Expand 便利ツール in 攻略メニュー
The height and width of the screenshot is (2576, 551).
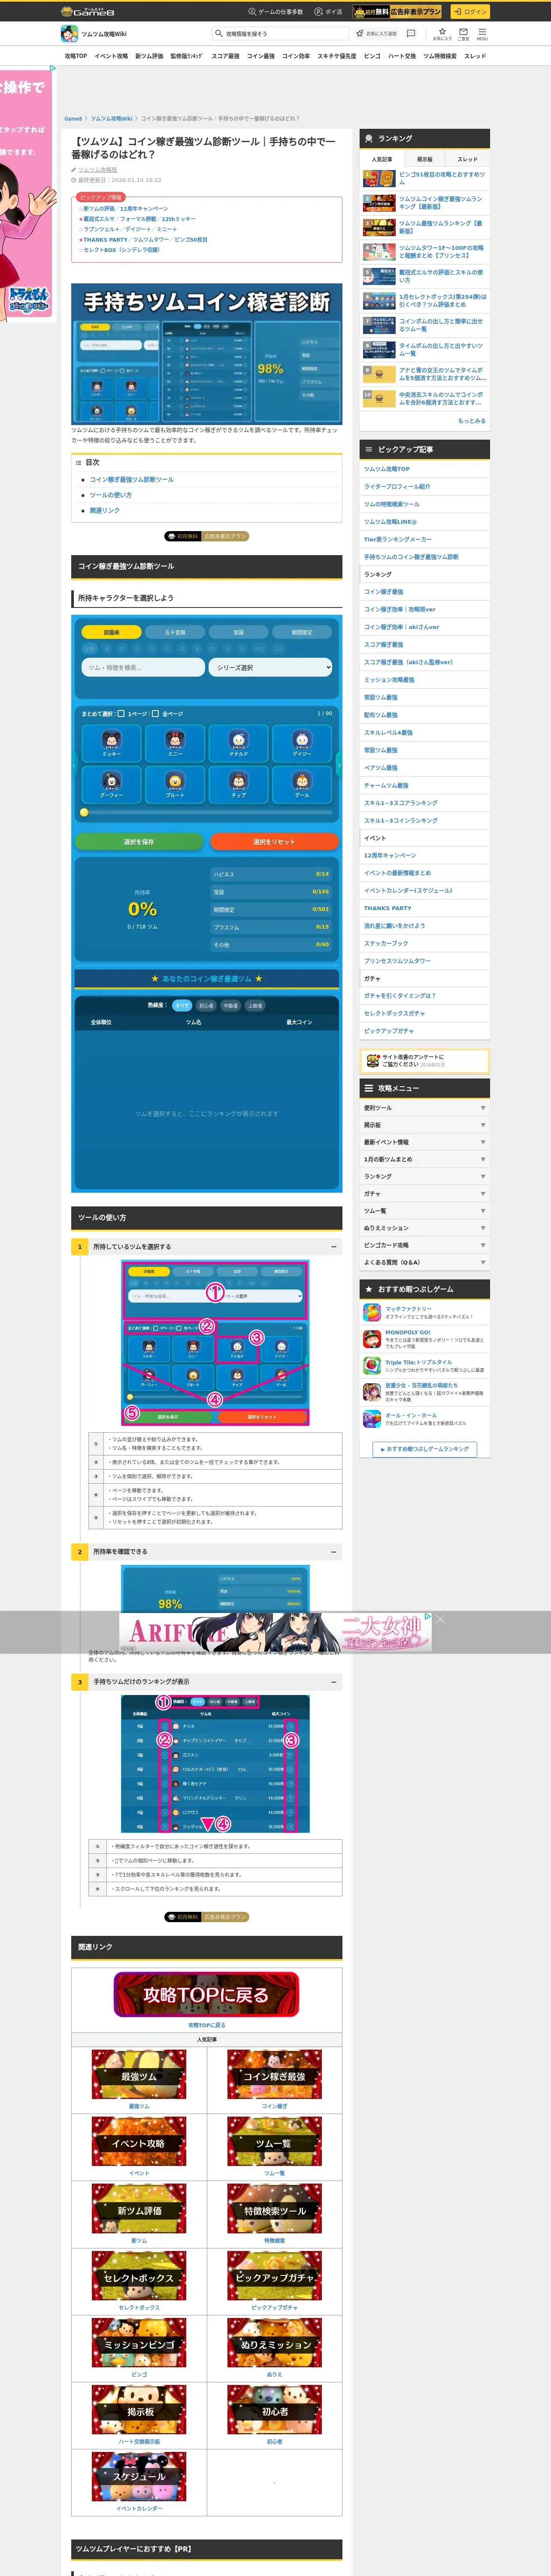coord(425,1108)
